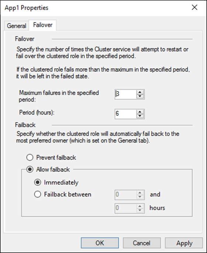This screenshot has height=253, width=207.
Task: Decrease second failback hours spinner
Action: pos(140,210)
